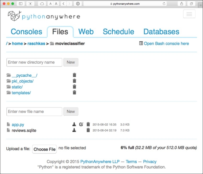Screen dimensions: 203x174
Task: Delete app.py with its trash icon
Action: pyautogui.click(x=88, y=124)
